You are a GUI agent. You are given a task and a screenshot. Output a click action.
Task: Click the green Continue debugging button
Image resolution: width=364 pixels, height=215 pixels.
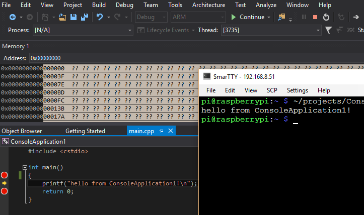(248, 17)
